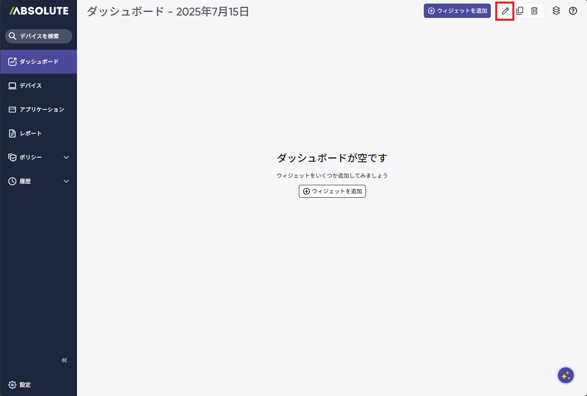Open the stacked layers dashboards icon
Viewport: 587px width, 396px height.
[x=556, y=11]
